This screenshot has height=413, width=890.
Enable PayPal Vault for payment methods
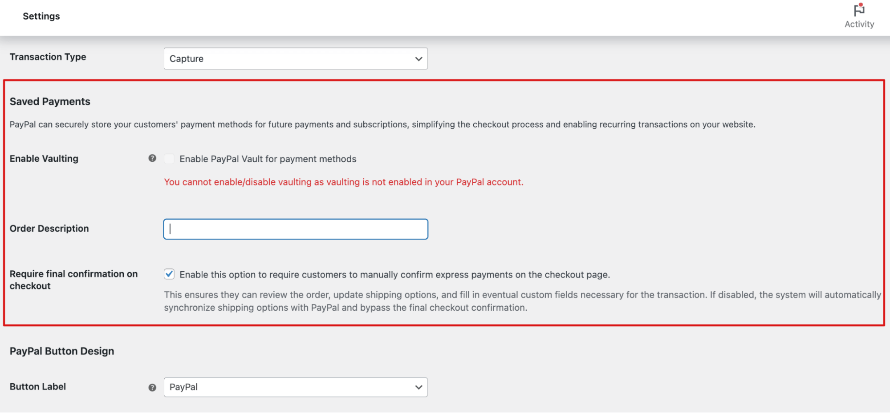(x=169, y=159)
